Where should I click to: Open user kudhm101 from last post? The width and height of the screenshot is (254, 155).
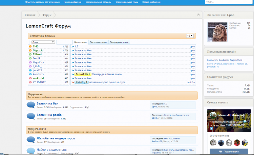pos(157,141)
